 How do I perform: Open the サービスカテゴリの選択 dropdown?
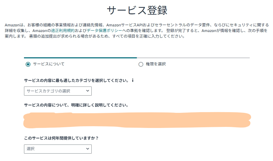click(58, 91)
